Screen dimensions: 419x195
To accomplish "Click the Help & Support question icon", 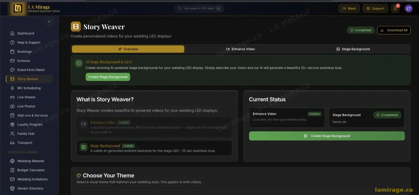I will [12, 42].
